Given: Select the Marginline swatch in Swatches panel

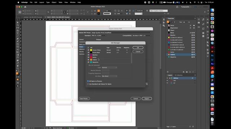Looking at the screenshot, I should click(181, 57).
